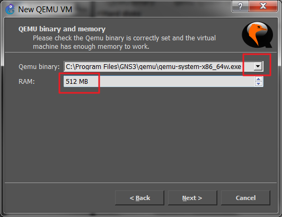The height and width of the screenshot is (217, 282).
Task: Return to previous step with Back
Action: [139, 198]
